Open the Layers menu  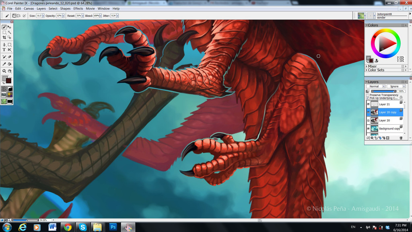41,8
